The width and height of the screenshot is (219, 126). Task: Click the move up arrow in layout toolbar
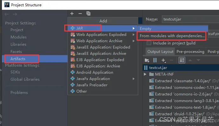190,60
